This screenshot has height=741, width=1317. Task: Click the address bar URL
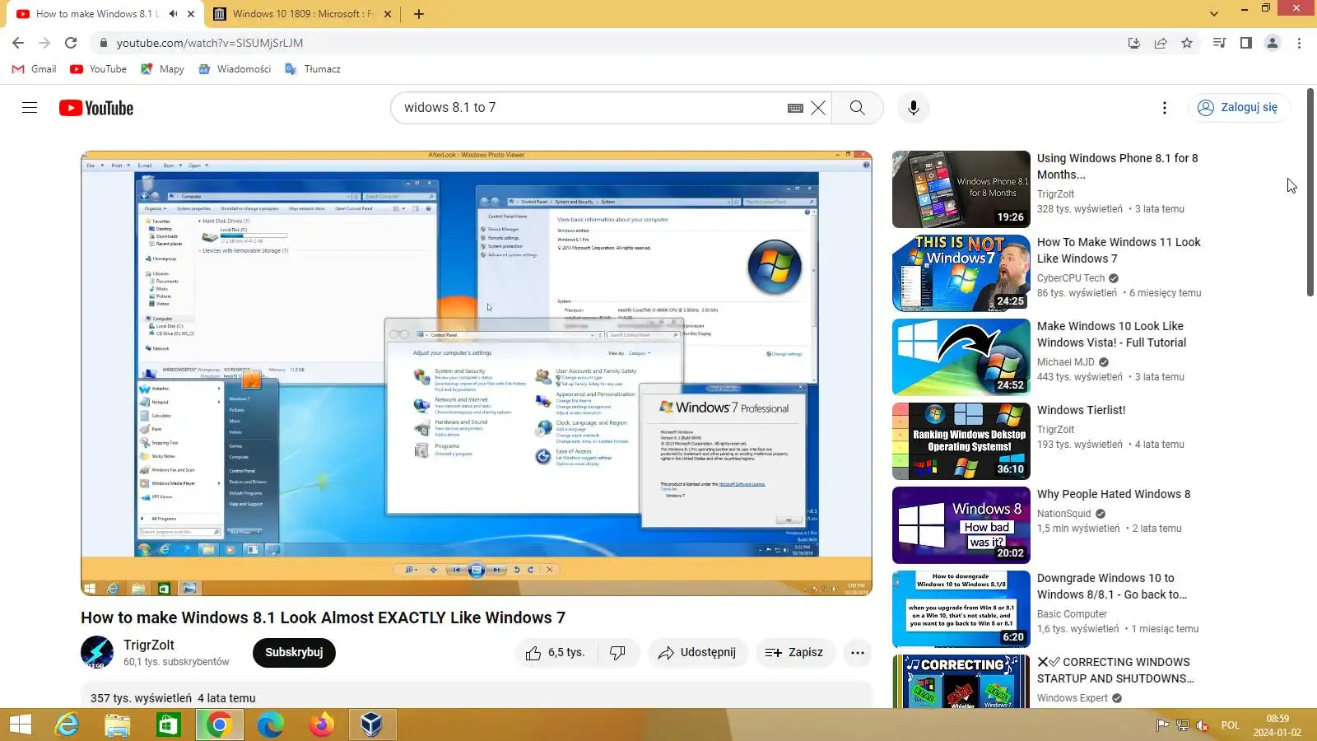pos(210,43)
